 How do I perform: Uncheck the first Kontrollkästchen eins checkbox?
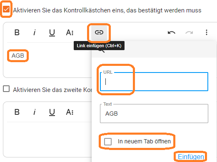(x=6, y=9)
